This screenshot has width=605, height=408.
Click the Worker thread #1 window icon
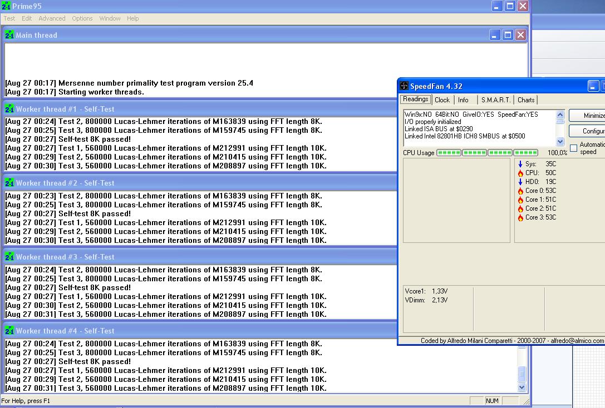(x=9, y=109)
